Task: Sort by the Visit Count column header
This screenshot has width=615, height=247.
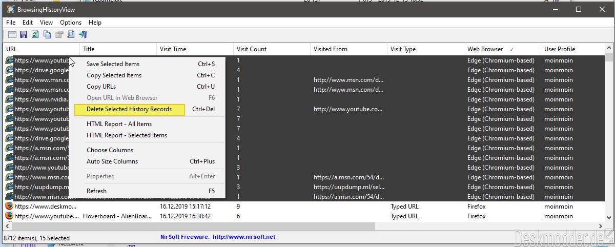Action: point(272,49)
